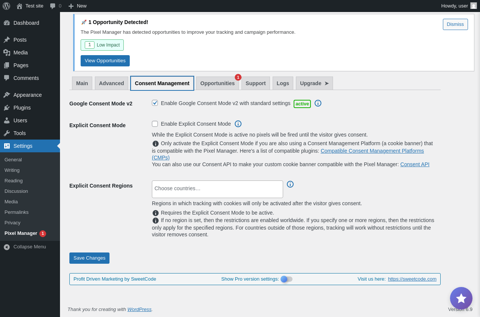This screenshot has height=317, width=480.
Task: Enable the Explicit Consent Mode checkbox
Action: [x=155, y=124]
